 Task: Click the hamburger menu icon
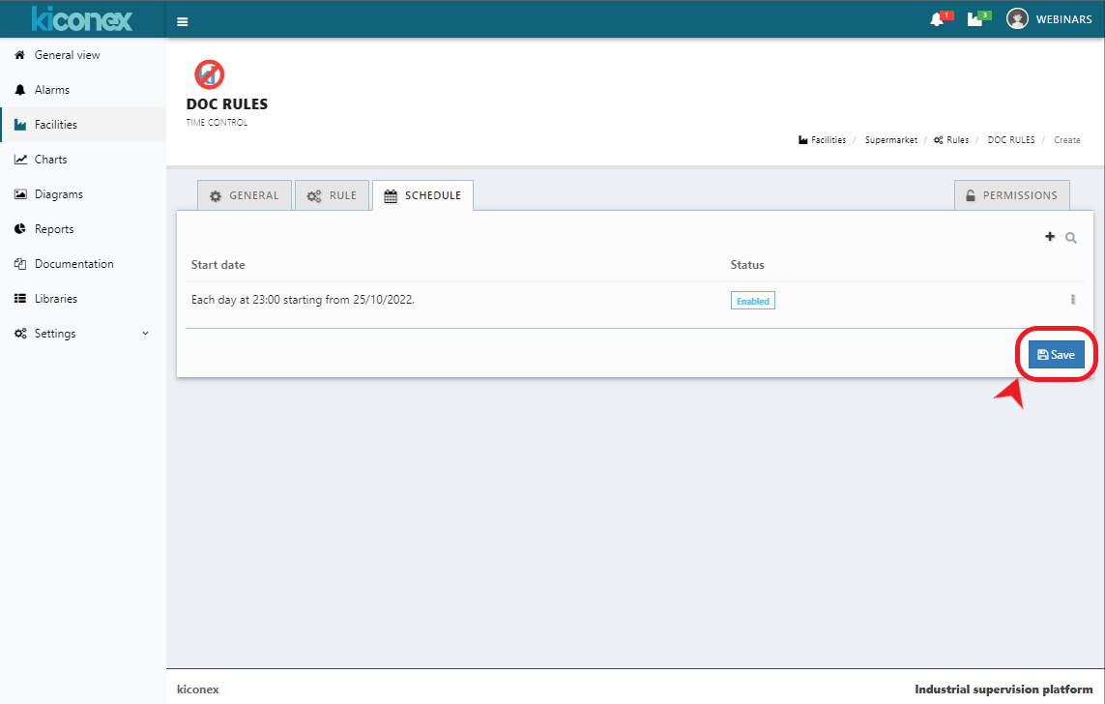click(183, 21)
